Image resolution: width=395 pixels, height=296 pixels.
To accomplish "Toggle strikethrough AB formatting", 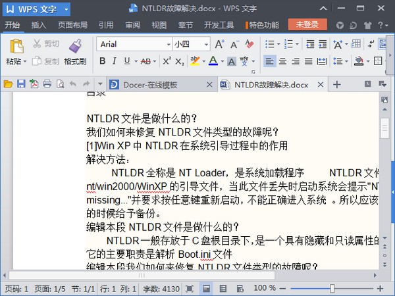I will (145, 61).
